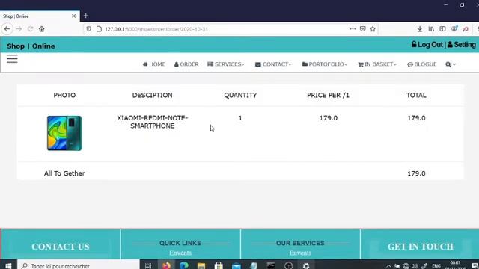This screenshot has height=269, width=479.
Task: Expand PORTOFOLIO dropdown menu
Action: [x=325, y=64]
